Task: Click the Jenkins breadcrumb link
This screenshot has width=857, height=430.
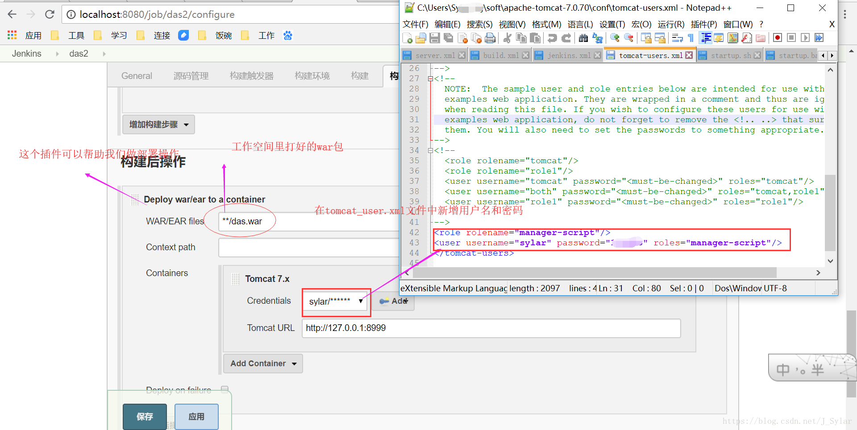Action: point(26,54)
